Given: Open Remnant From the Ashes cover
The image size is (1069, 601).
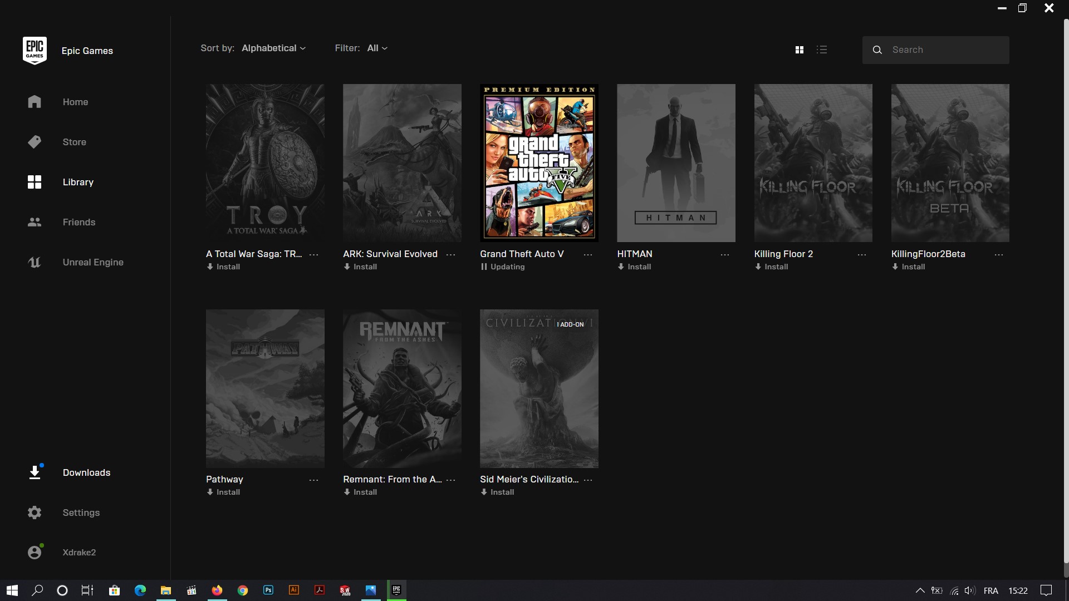Looking at the screenshot, I should [402, 388].
